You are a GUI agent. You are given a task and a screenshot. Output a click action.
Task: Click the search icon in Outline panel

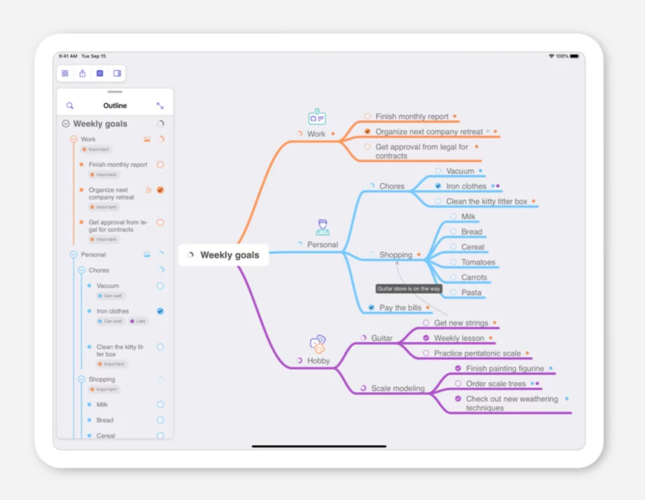[x=70, y=106]
